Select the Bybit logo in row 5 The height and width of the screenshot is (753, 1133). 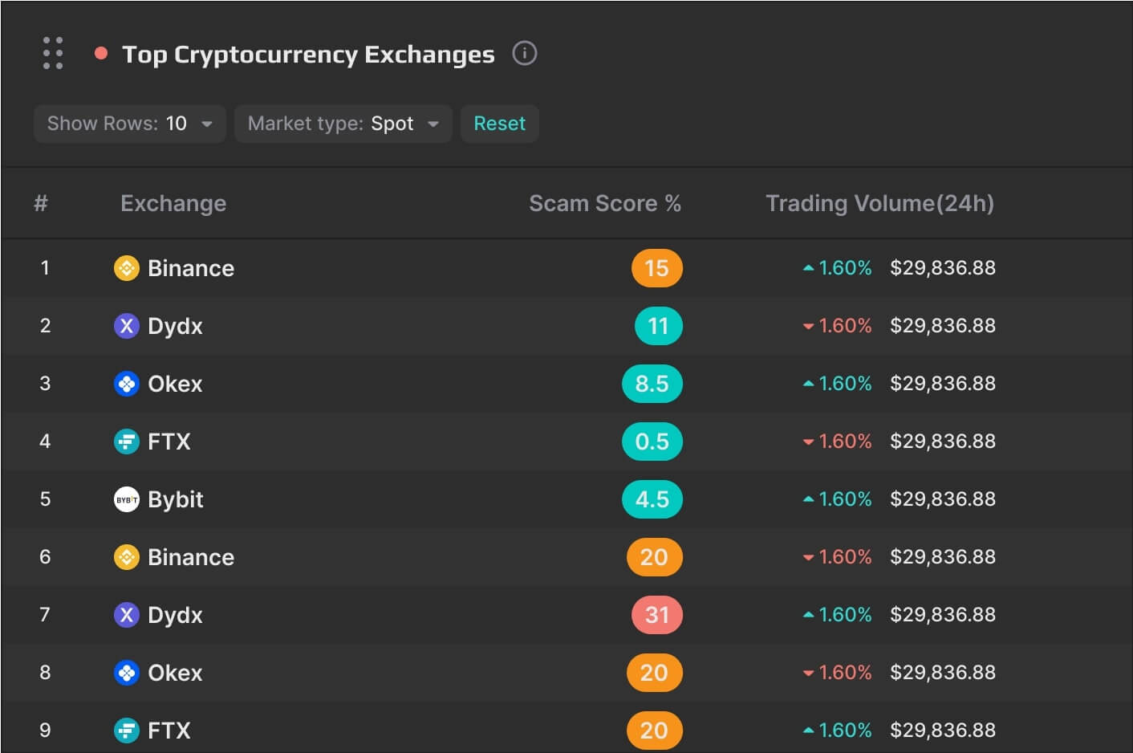pos(127,499)
